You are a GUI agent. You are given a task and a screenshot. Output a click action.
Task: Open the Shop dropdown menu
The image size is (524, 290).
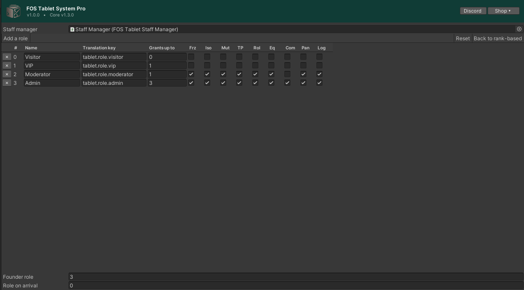click(503, 11)
